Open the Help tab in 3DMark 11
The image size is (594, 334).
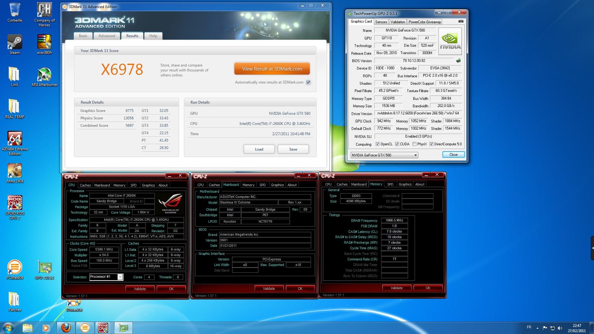153,36
